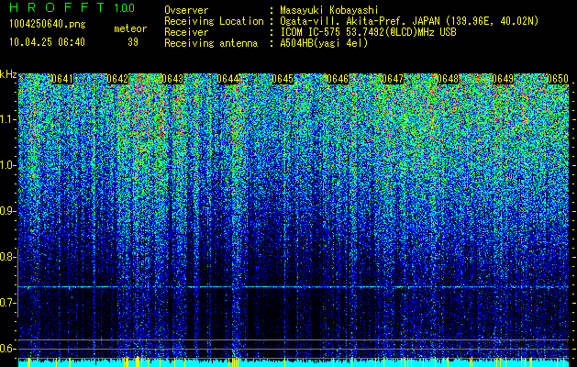
Task: Click the ICOM IC-575 53.7492 MHz receiver text
Action: (x=368, y=32)
